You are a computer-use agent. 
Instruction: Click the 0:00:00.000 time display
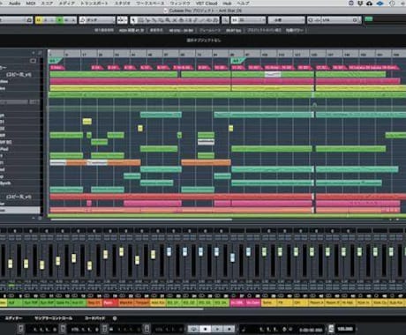[x=311, y=330]
